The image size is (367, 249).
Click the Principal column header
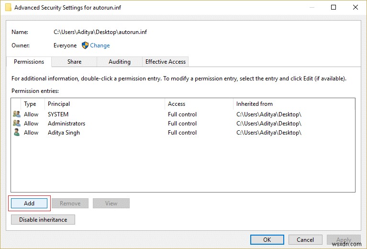(x=59, y=104)
